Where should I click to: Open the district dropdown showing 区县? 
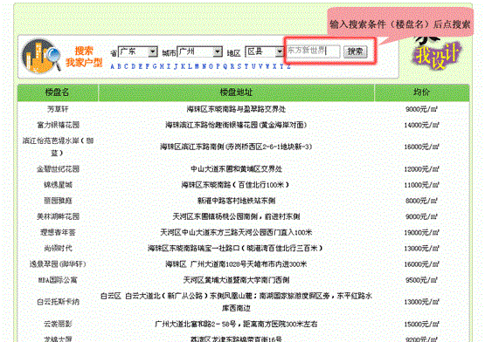click(264, 51)
